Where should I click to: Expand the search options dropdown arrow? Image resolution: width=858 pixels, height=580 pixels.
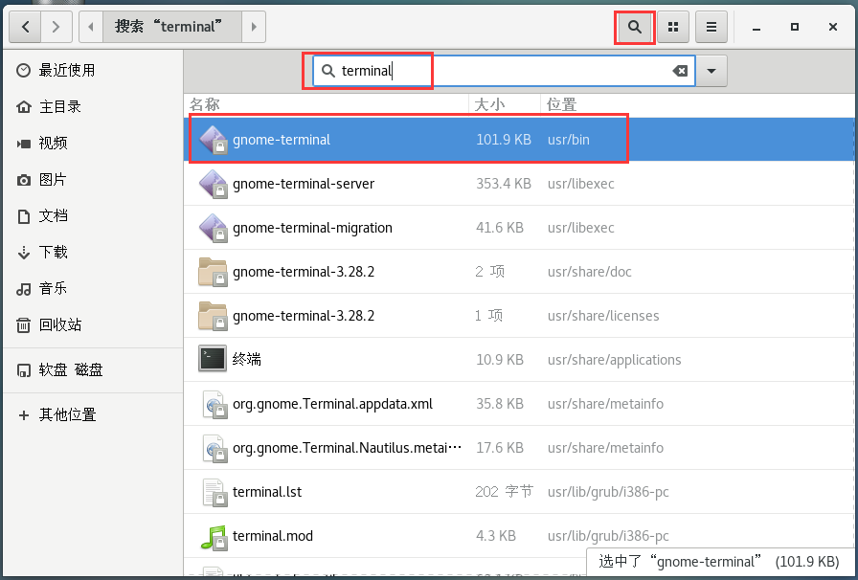tap(711, 71)
